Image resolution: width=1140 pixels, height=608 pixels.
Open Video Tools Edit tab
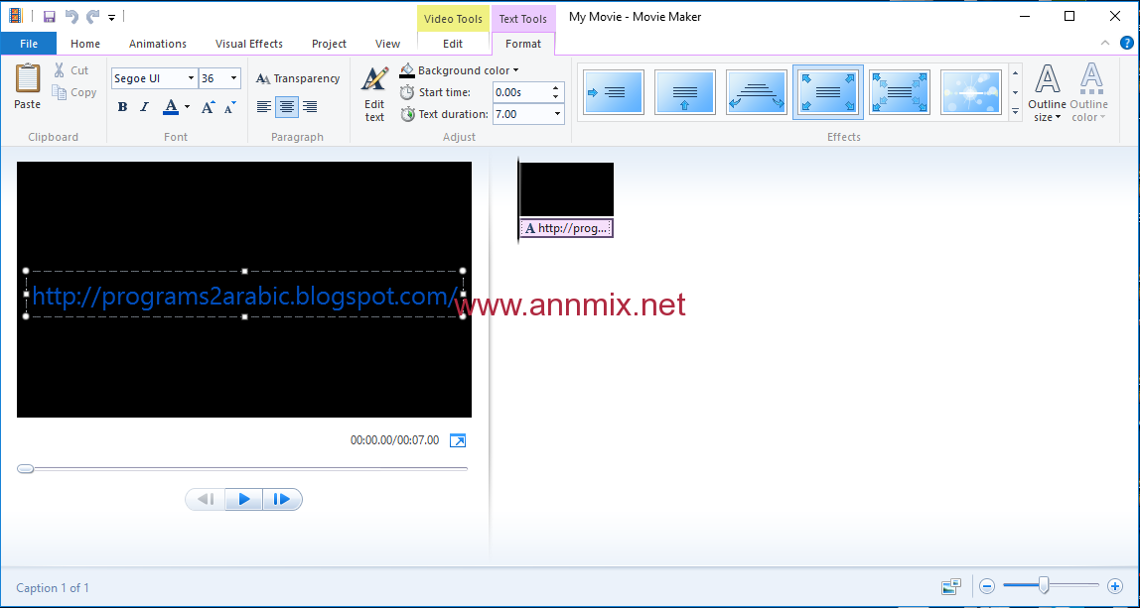[x=453, y=44]
